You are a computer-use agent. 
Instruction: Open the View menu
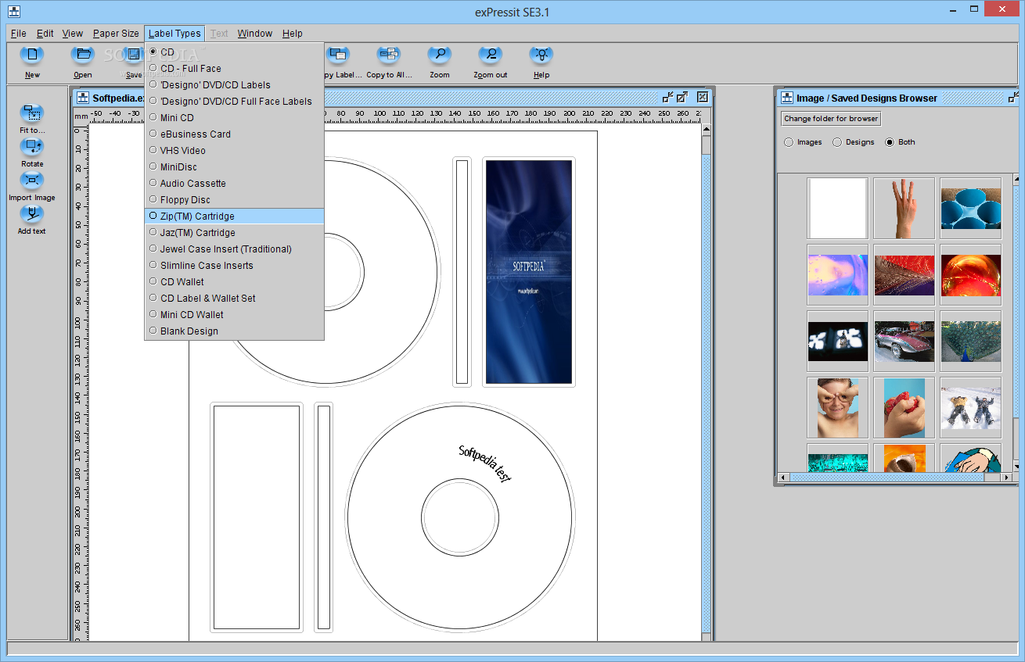click(x=73, y=34)
